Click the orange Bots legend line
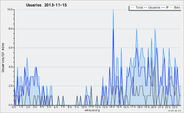 (x=171, y=8)
